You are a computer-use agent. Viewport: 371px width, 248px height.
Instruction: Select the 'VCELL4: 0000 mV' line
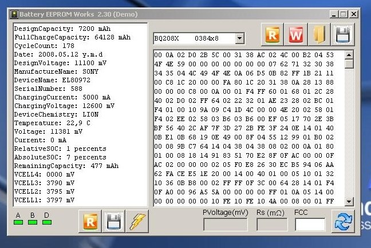click(x=44, y=174)
